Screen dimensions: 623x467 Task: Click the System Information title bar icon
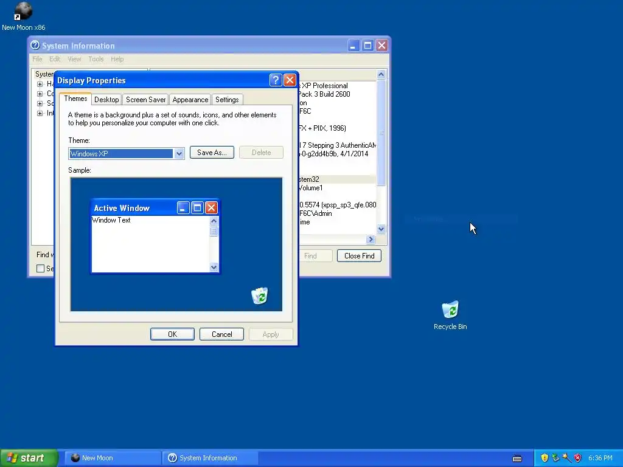click(35, 45)
